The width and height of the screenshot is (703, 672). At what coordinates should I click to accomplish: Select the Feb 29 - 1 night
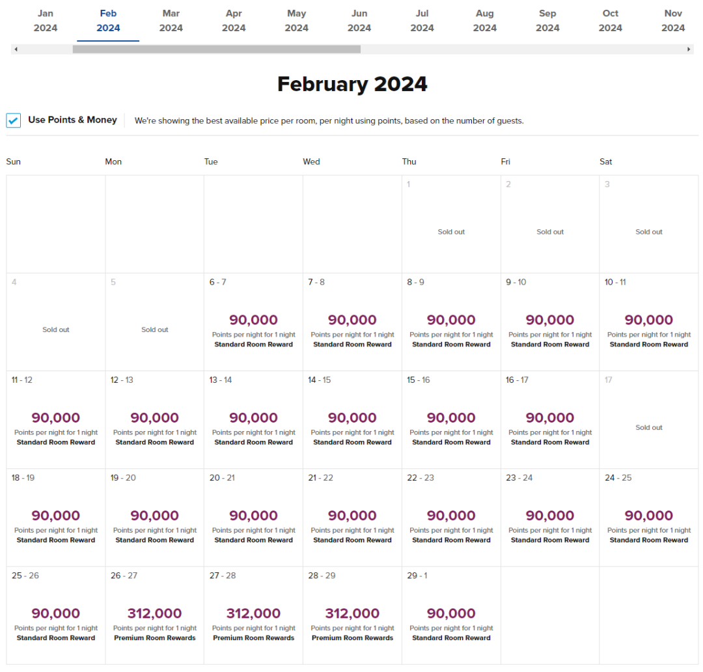coord(451,616)
